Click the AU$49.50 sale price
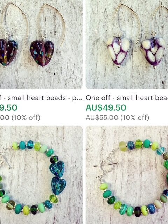Screen dimensions: 168x224 click(x=106, y=108)
